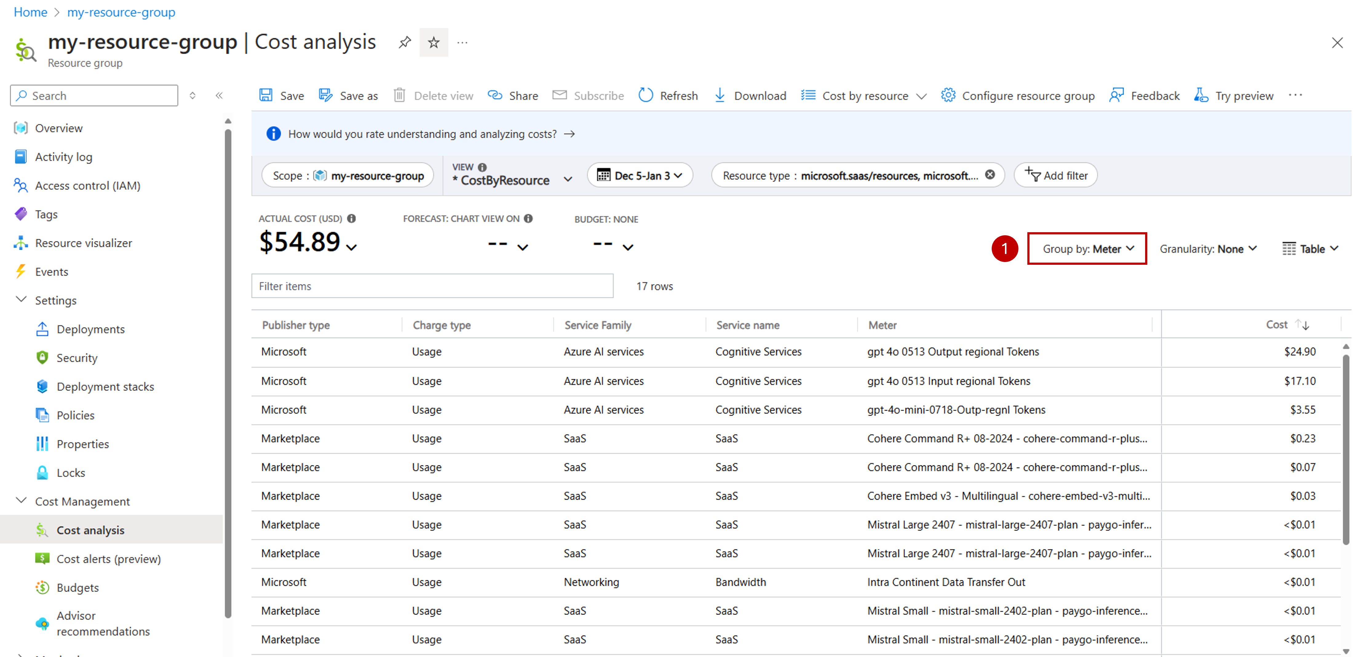Open Budgets in Cost Management
Screen dimensions: 1353x657
(x=77, y=587)
